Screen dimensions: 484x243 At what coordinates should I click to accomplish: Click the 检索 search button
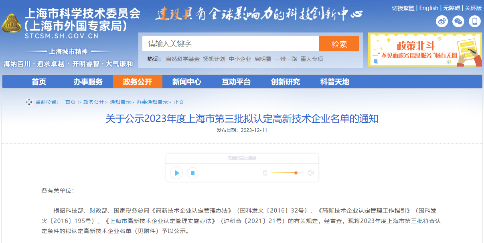click(x=339, y=43)
